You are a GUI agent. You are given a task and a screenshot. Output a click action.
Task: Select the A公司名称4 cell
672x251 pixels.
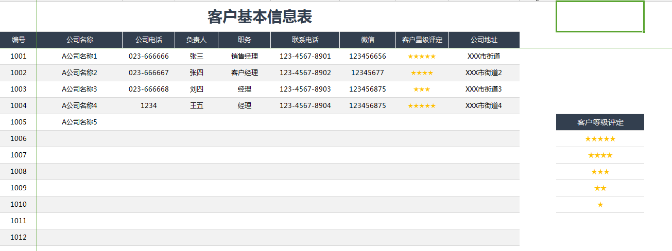[80, 106]
